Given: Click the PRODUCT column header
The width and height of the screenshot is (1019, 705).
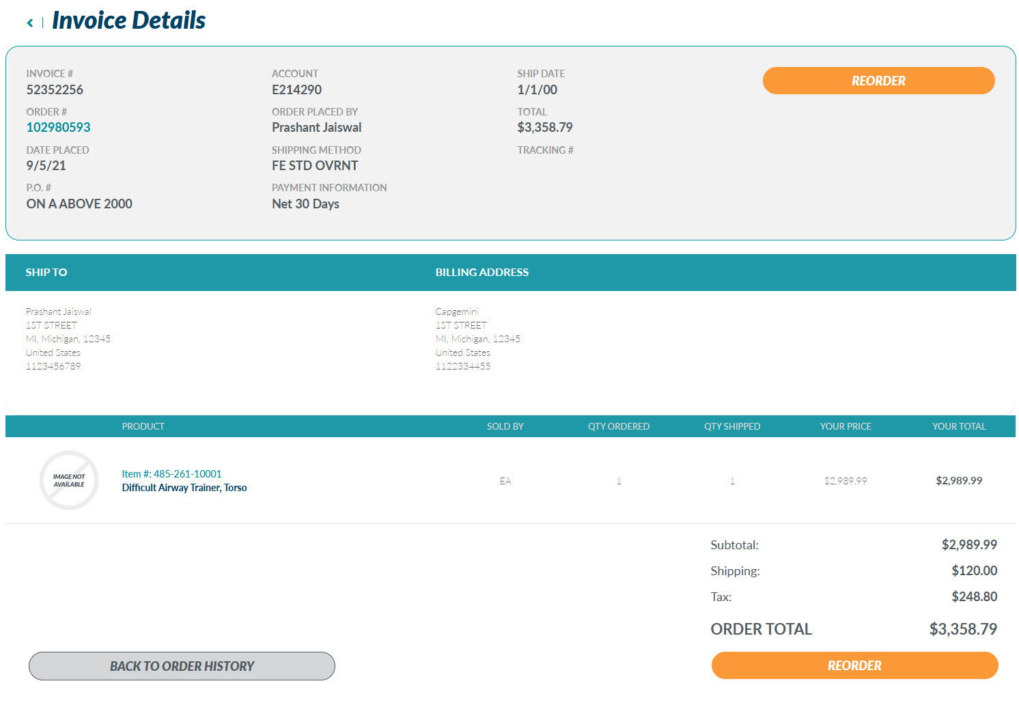Looking at the screenshot, I should [x=143, y=426].
